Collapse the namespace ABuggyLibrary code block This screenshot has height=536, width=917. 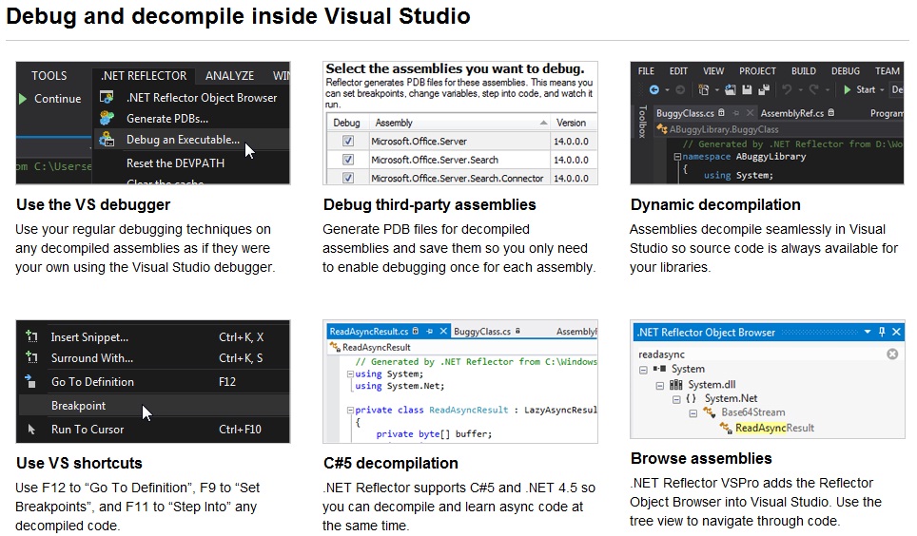(x=677, y=157)
